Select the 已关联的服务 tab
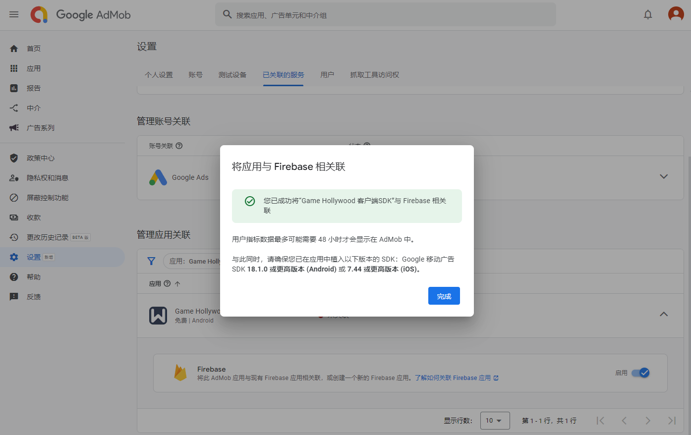 [284, 75]
